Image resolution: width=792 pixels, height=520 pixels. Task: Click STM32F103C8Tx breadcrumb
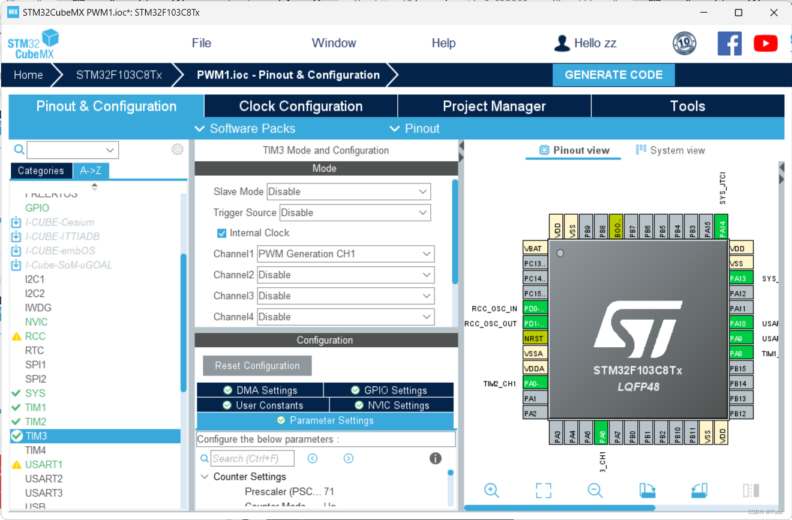pos(119,75)
